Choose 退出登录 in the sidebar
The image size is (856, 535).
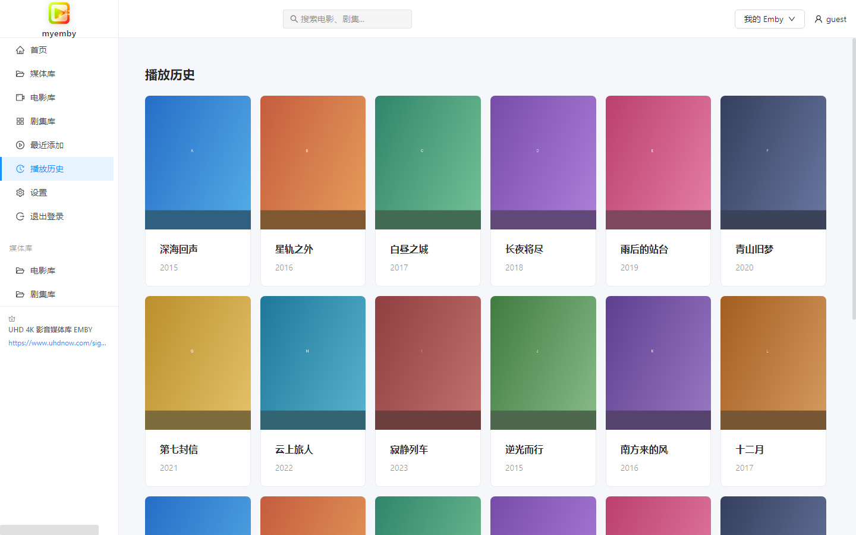57,216
